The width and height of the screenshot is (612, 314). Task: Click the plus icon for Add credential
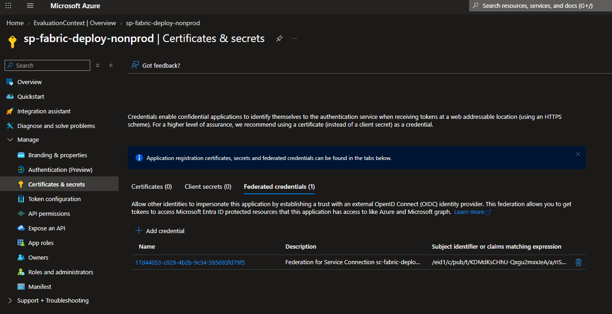click(139, 231)
